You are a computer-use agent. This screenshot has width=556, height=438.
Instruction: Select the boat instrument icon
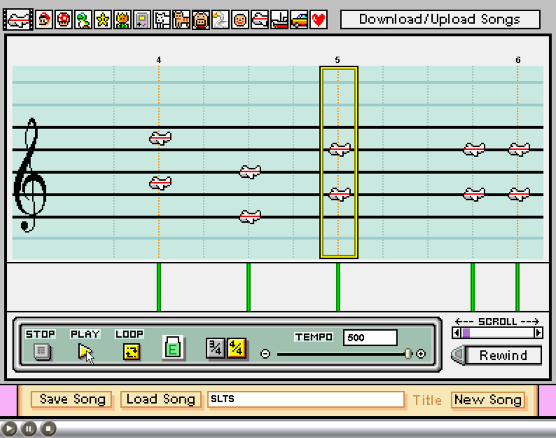pyautogui.click(x=279, y=20)
